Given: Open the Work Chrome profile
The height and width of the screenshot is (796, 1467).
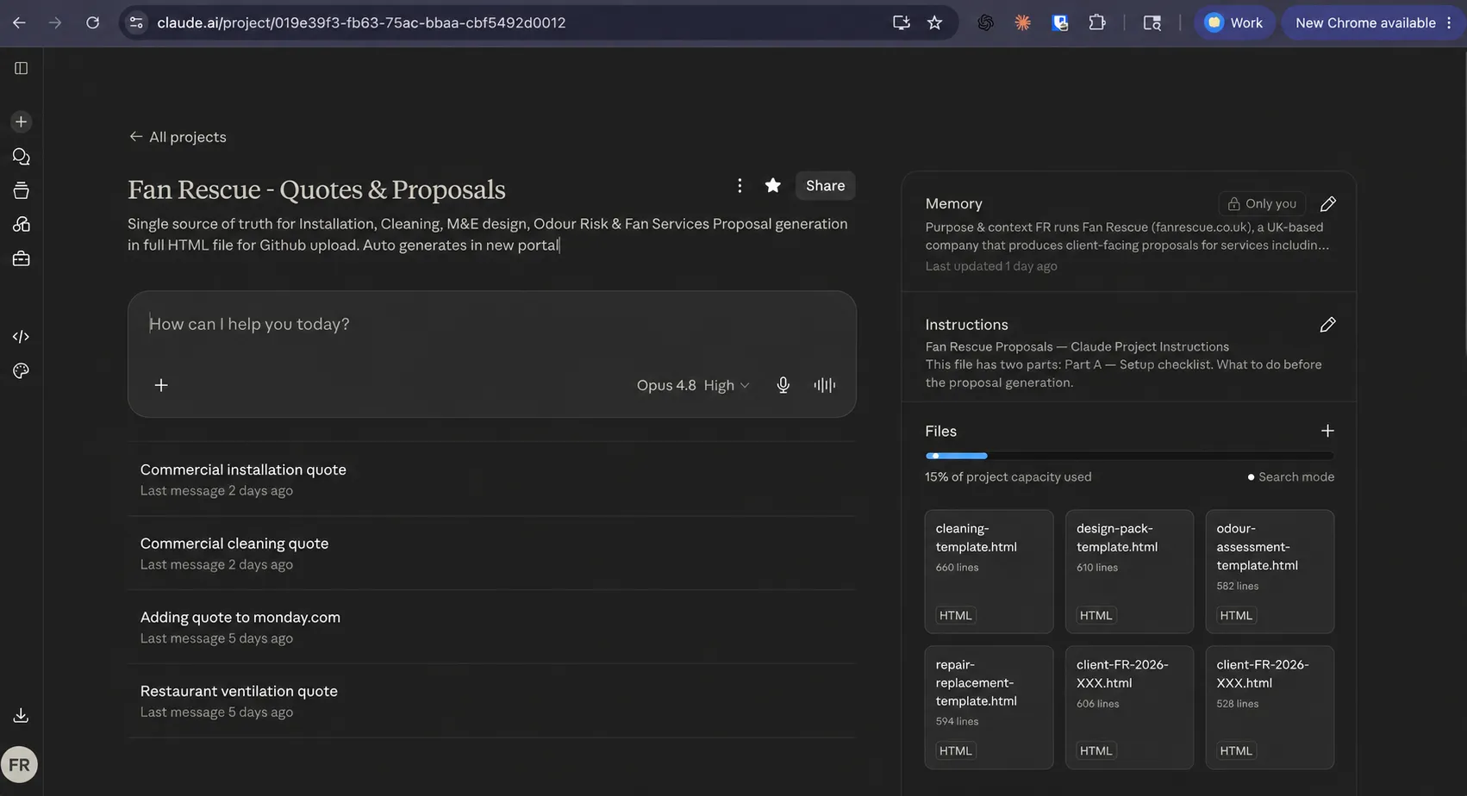Looking at the screenshot, I should click(x=1233, y=22).
